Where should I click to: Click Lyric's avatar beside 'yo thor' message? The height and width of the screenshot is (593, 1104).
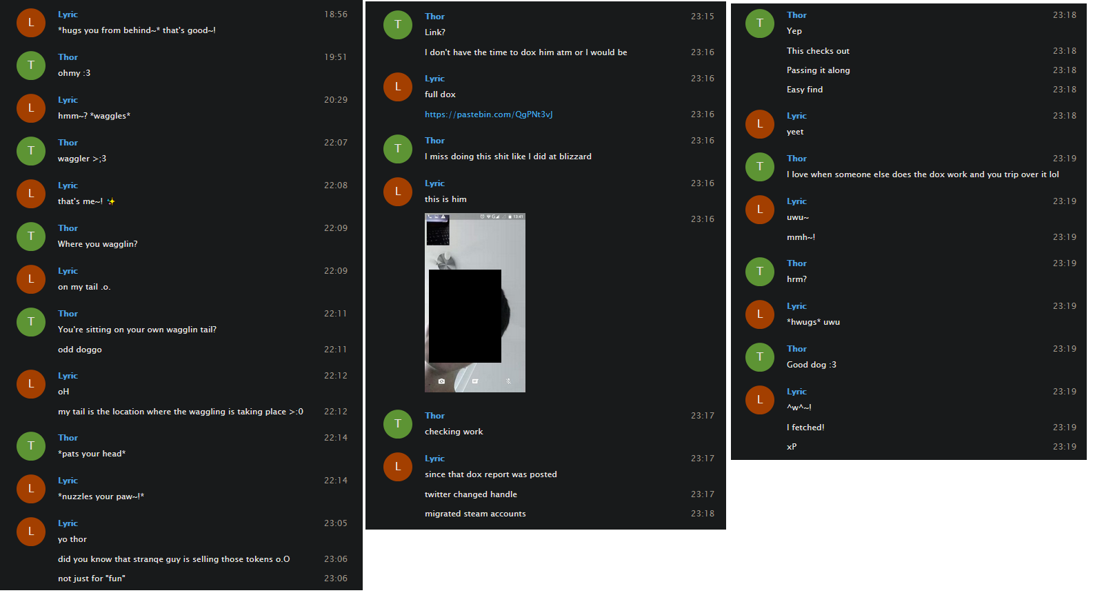(x=31, y=532)
